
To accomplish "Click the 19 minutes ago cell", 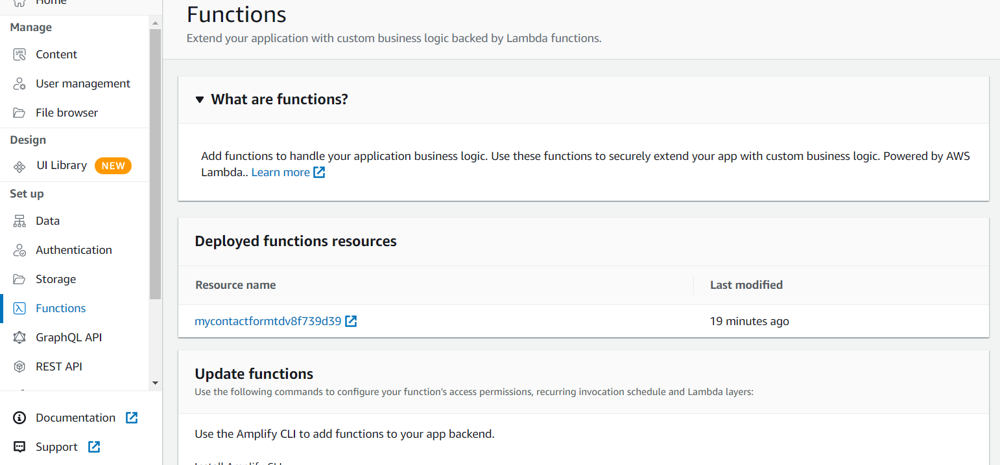I will (750, 321).
